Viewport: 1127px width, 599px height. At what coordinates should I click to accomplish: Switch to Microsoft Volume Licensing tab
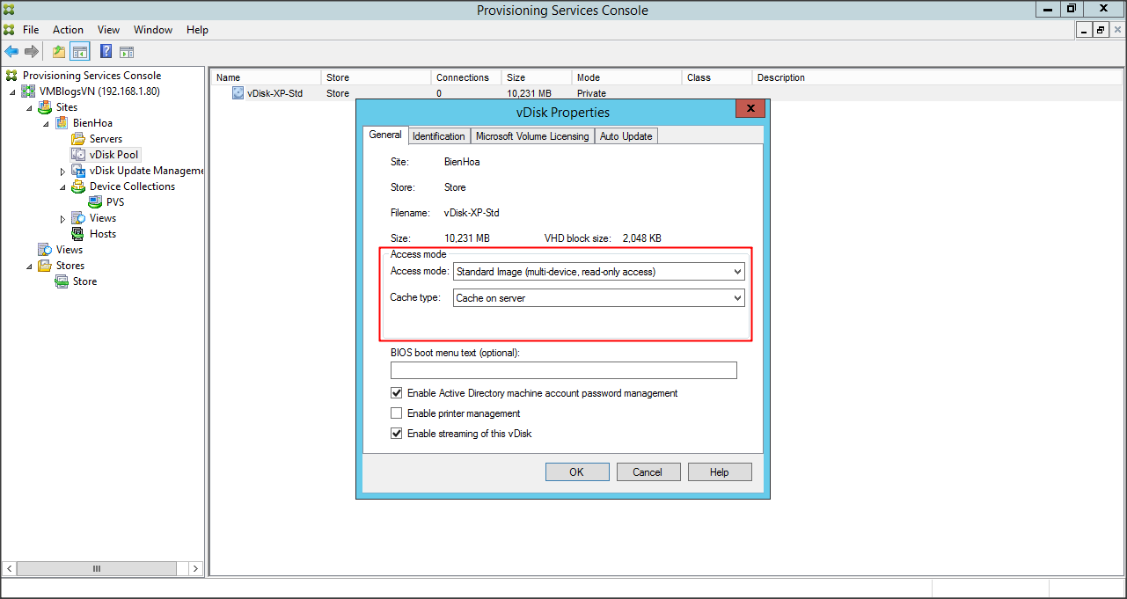pyautogui.click(x=532, y=136)
